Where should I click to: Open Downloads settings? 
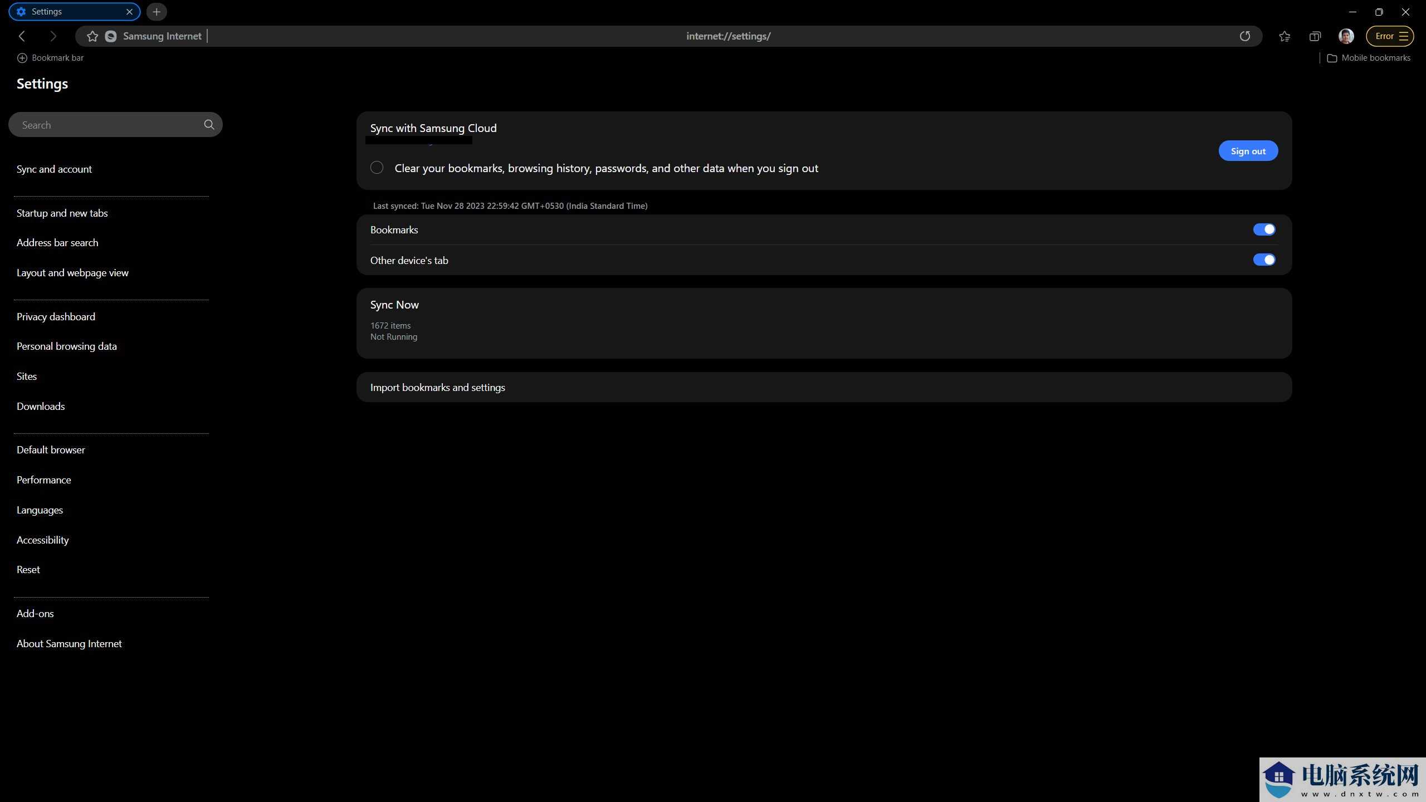[x=41, y=407]
